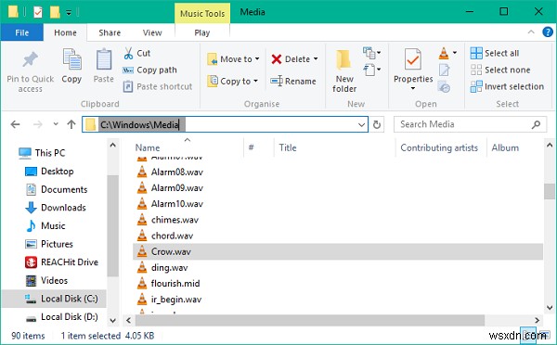This screenshot has height=345, width=557.
Task: Click Paste shortcut in the ribbon
Action: point(158,86)
